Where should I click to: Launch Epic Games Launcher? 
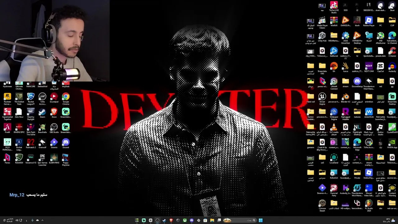[42, 160]
